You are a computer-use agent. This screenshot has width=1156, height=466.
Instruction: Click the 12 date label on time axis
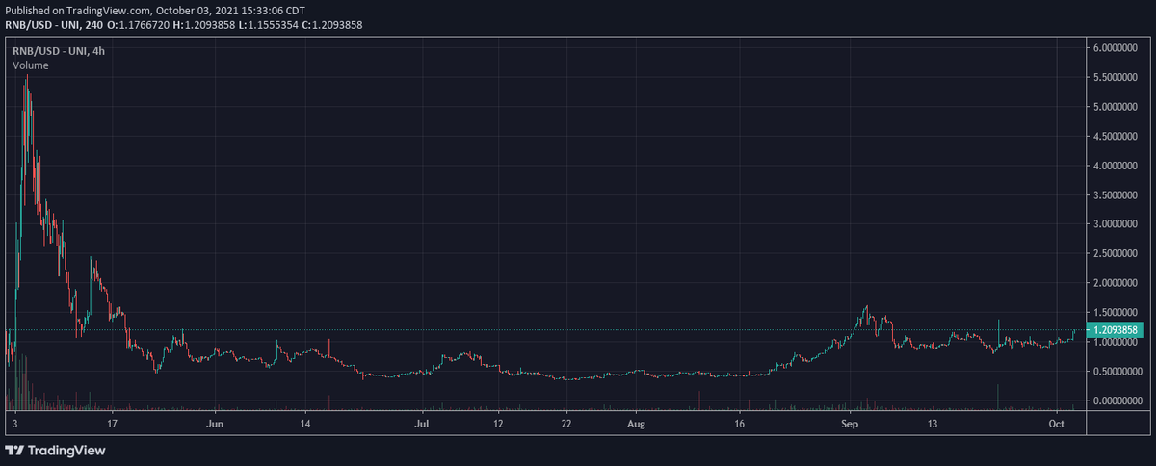(x=498, y=423)
